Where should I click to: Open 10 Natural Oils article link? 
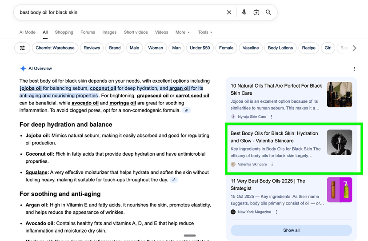pos(276,89)
